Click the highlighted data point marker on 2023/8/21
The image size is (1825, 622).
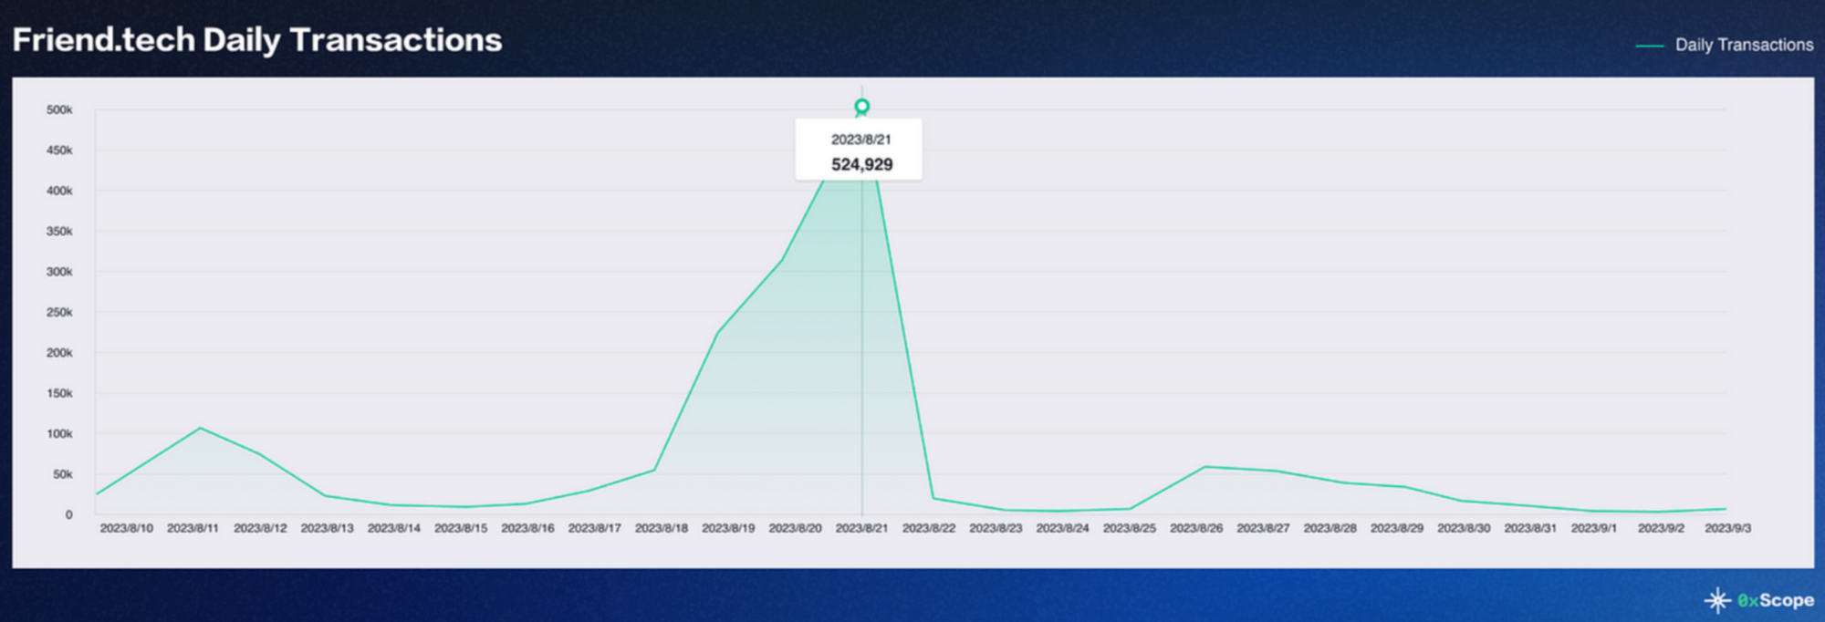click(x=861, y=107)
